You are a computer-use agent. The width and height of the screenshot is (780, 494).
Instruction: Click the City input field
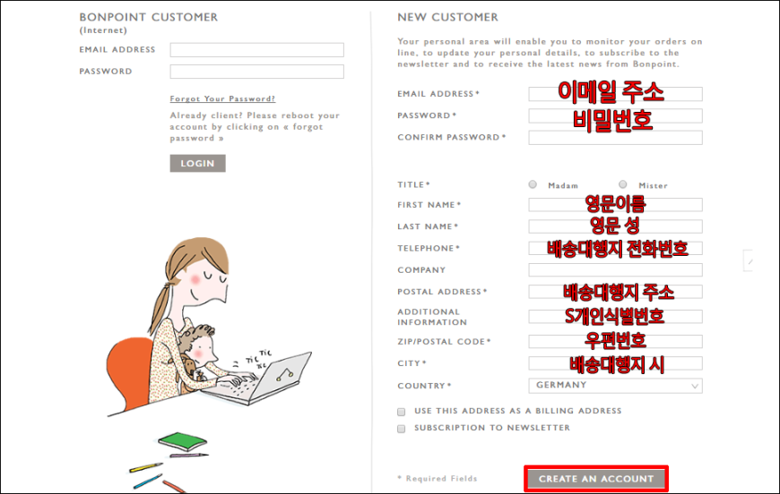pos(615,363)
